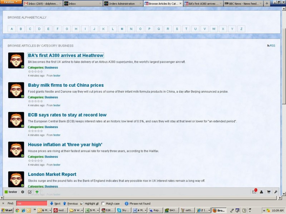Switch to BBC News feed tab
The image size is (286, 214).
click(x=243, y=4)
